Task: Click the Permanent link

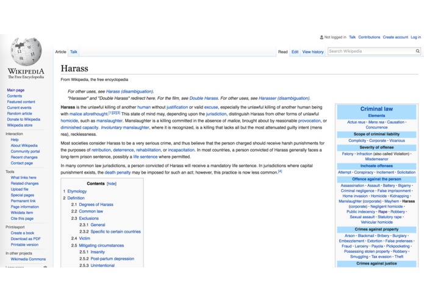Action: point(23,201)
